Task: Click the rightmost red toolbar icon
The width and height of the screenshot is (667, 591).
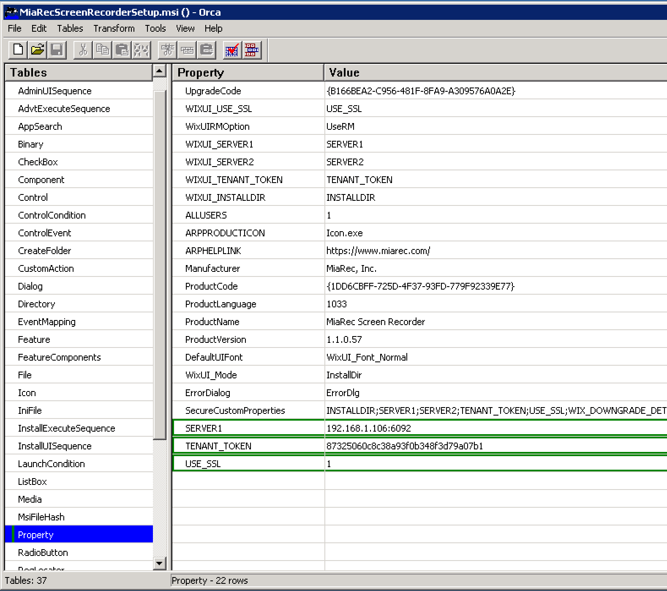Action: (x=252, y=50)
